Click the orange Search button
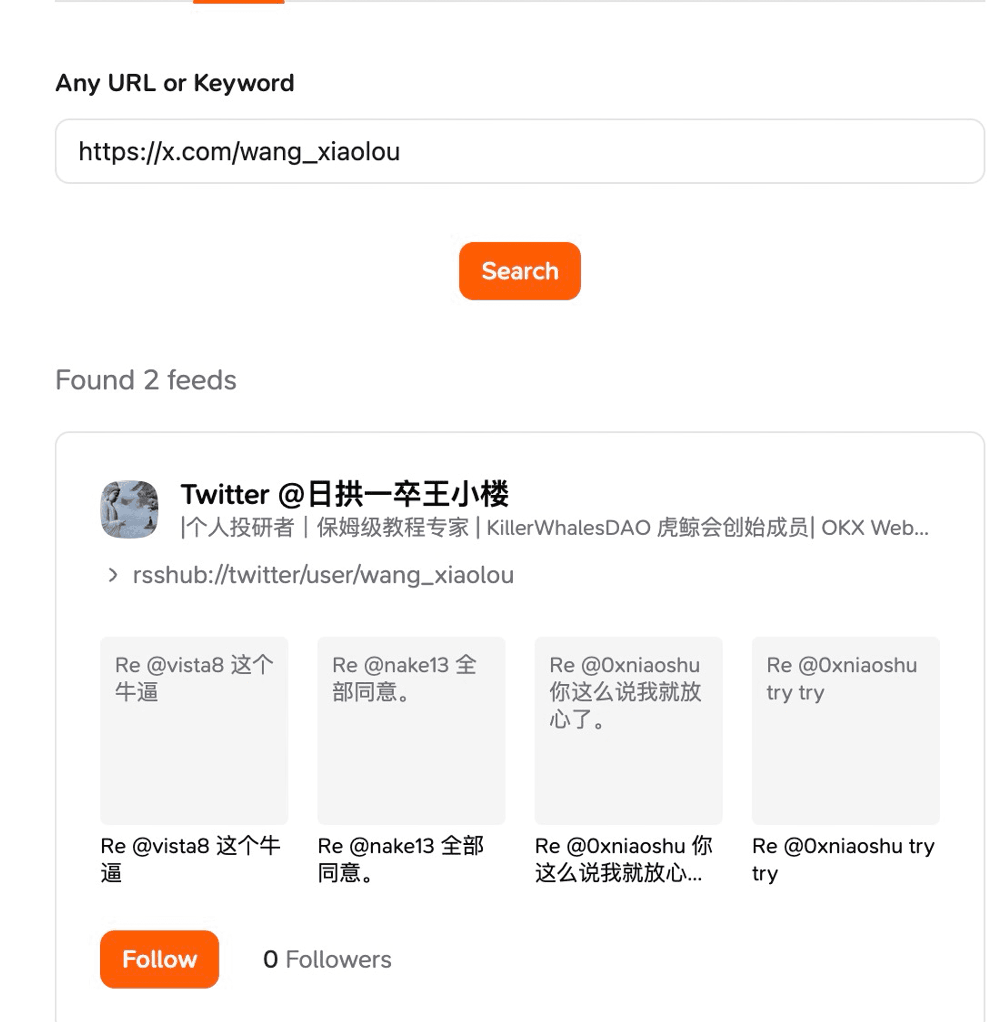Image resolution: width=987 pixels, height=1022 pixels. [x=520, y=271]
